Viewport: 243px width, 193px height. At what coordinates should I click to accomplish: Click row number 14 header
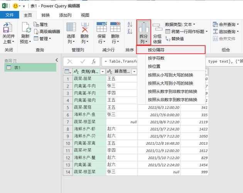[x=68, y=172]
